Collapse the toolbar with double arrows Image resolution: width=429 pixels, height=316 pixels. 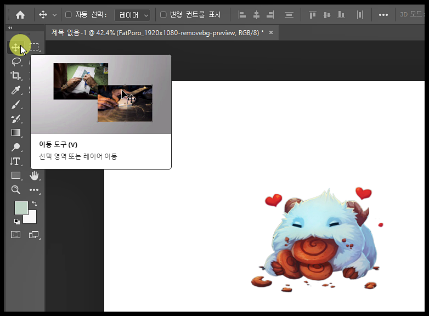[10, 27]
